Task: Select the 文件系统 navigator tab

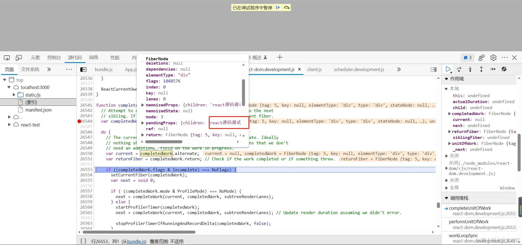Action: tap(30, 69)
